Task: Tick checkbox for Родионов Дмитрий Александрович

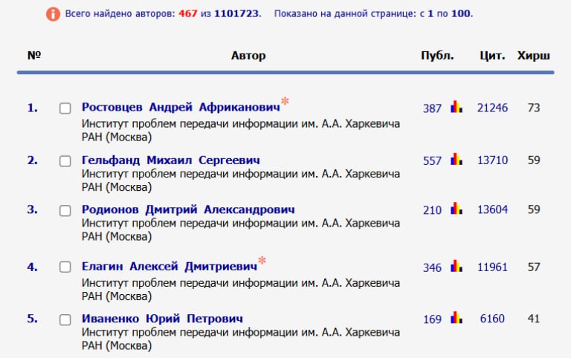Action: tap(65, 211)
